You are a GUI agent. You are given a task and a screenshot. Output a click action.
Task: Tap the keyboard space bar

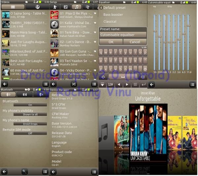(123, 77)
